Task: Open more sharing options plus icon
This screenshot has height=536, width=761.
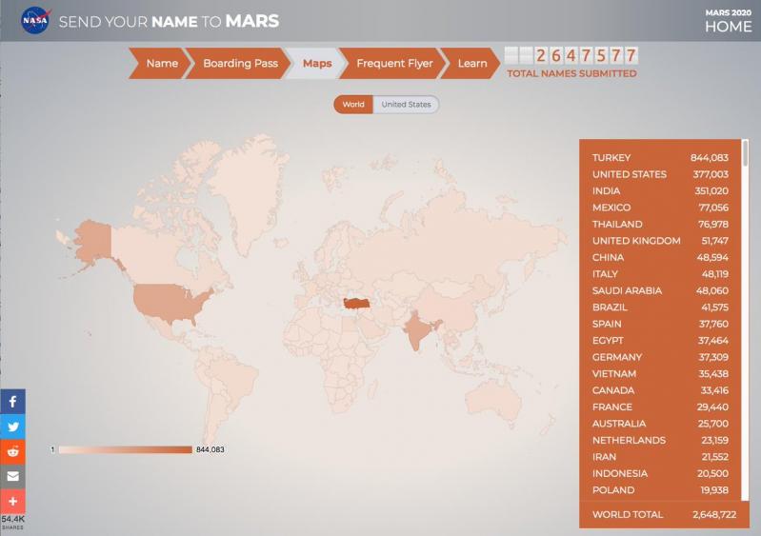Action: coord(12,502)
